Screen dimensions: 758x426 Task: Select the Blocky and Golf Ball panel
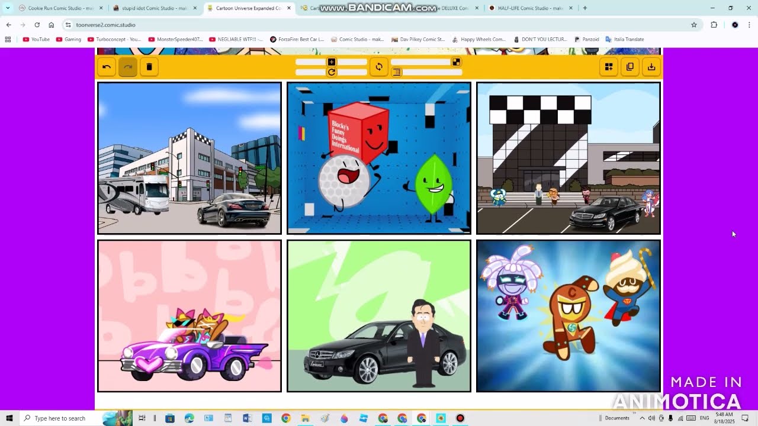[x=379, y=158]
